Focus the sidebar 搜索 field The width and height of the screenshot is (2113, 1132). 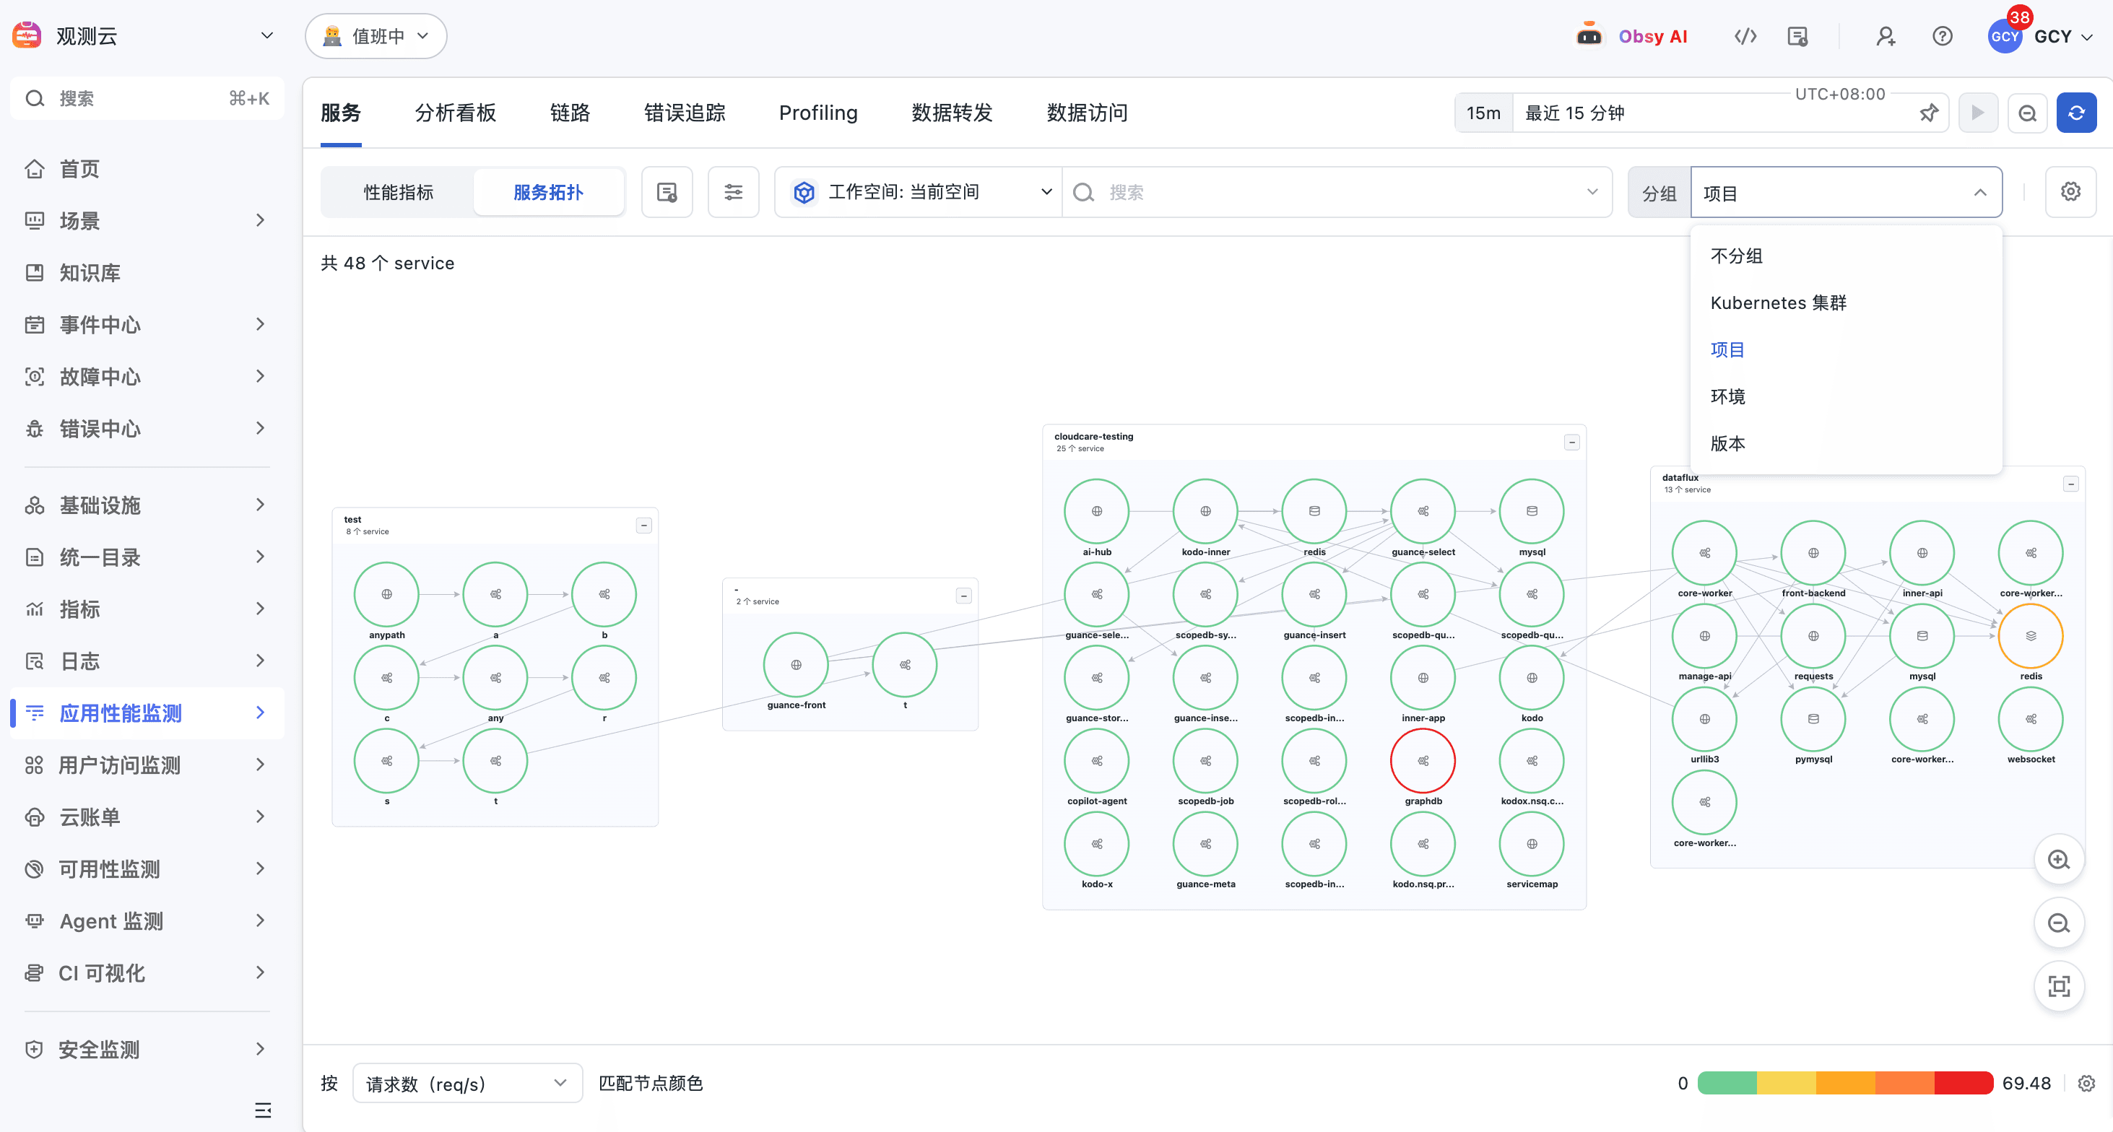[147, 98]
